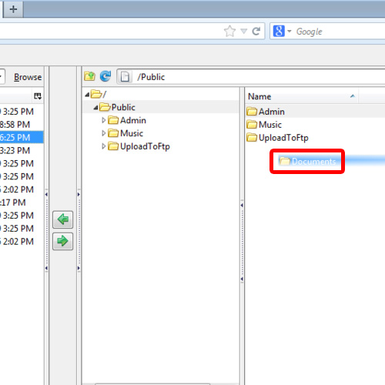Bookmark this page with the star icon

(x=229, y=32)
